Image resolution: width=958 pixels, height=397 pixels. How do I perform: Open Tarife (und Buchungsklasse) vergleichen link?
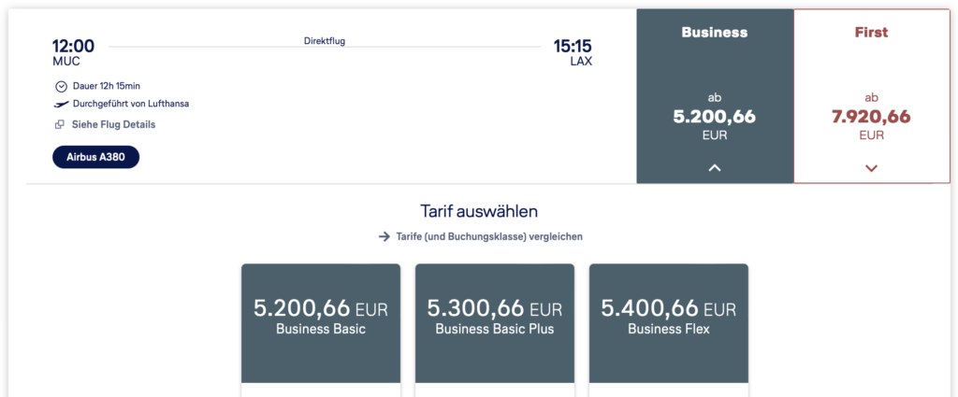pyautogui.click(x=488, y=237)
